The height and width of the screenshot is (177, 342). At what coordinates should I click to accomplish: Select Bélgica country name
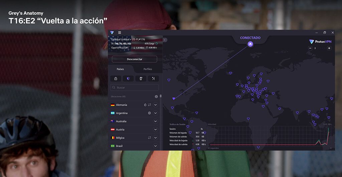(120, 138)
